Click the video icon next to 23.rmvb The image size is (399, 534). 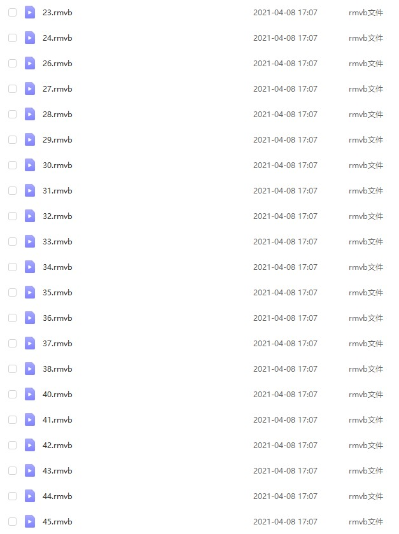pyautogui.click(x=30, y=13)
